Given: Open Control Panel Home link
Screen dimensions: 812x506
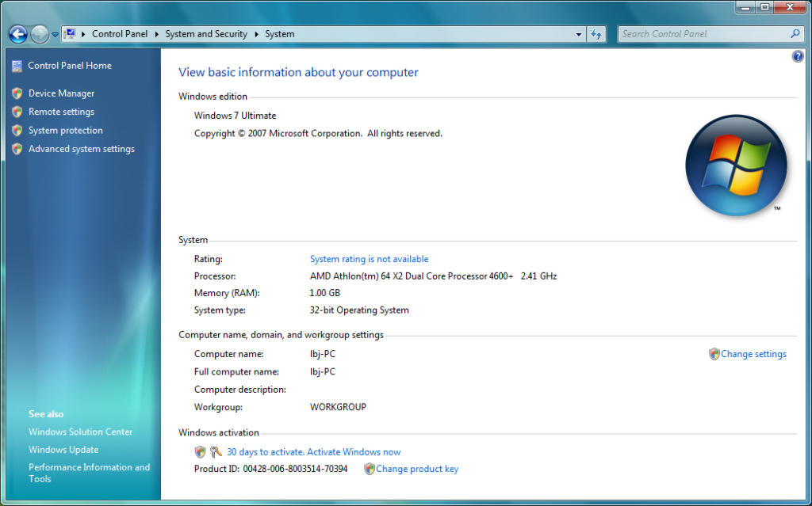Looking at the screenshot, I should click(x=70, y=66).
